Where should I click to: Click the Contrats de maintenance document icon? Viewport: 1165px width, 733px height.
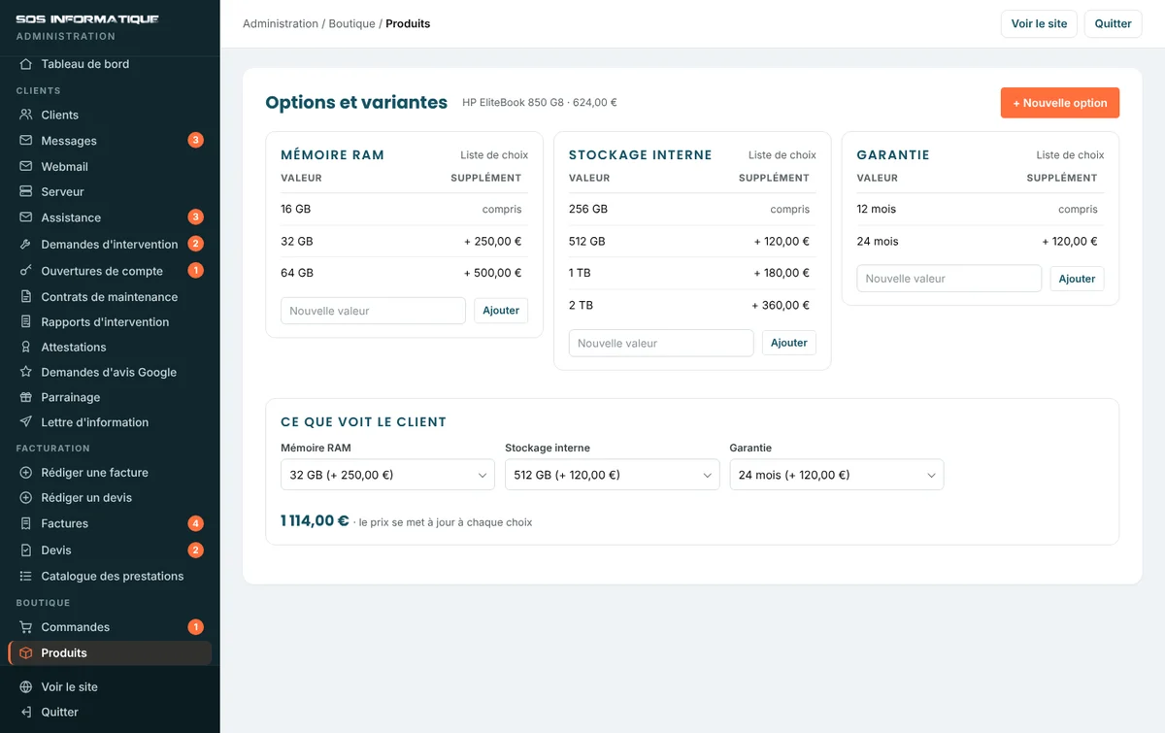tap(26, 297)
